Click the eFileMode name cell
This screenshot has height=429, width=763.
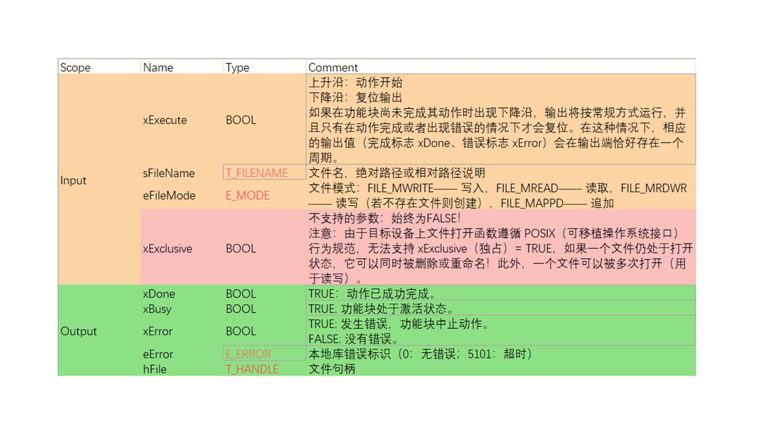pyautogui.click(x=169, y=195)
